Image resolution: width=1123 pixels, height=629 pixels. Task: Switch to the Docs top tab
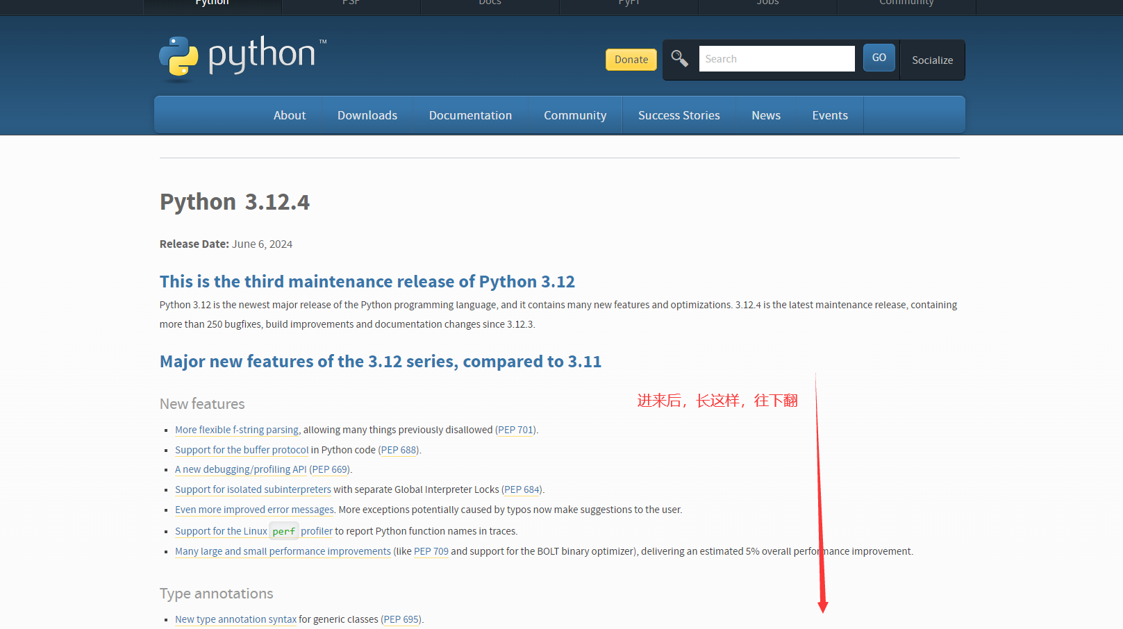click(x=490, y=6)
